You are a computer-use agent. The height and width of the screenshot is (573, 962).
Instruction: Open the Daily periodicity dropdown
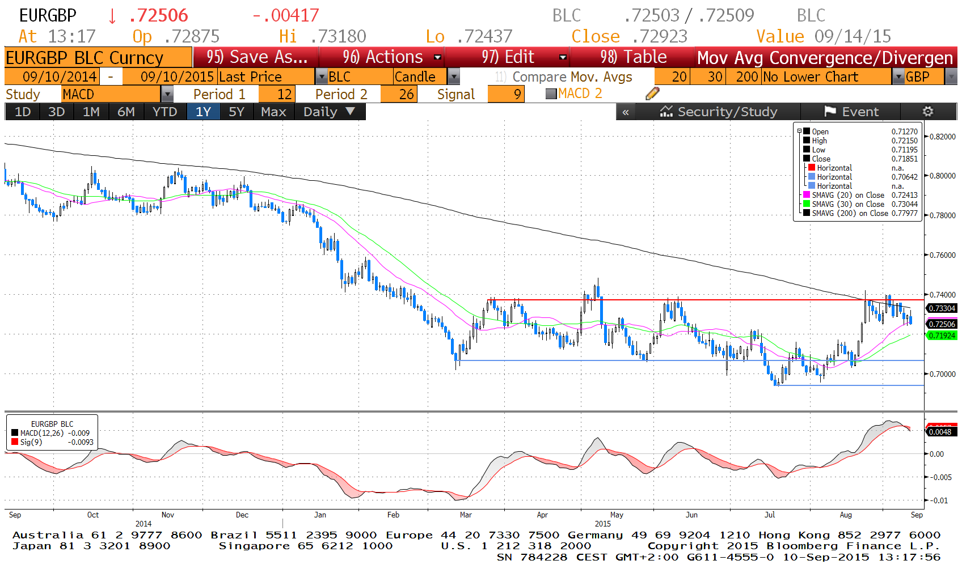pos(351,112)
